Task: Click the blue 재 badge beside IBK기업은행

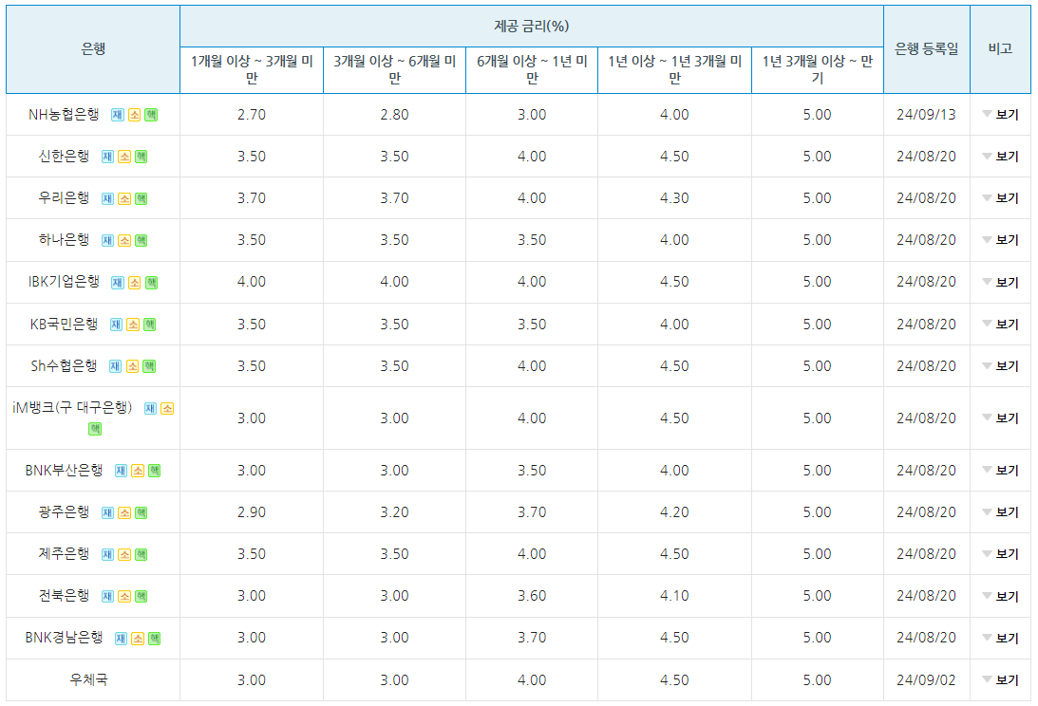Action: [x=117, y=283]
